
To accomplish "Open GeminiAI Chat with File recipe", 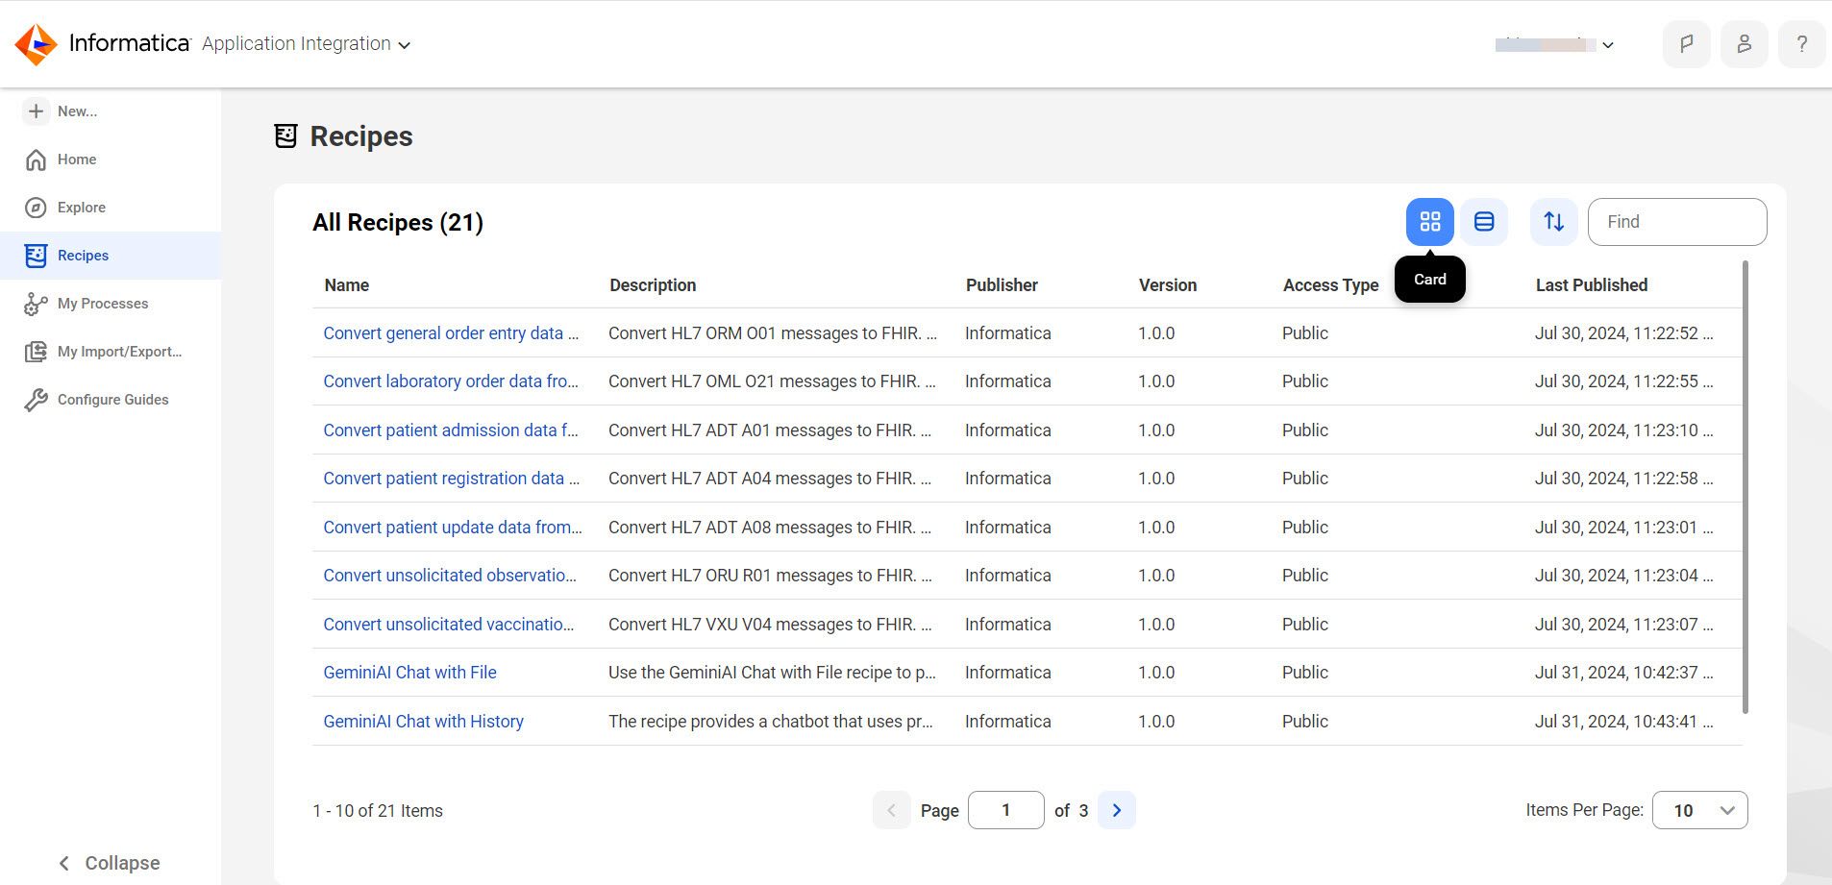I will coord(409,673).
